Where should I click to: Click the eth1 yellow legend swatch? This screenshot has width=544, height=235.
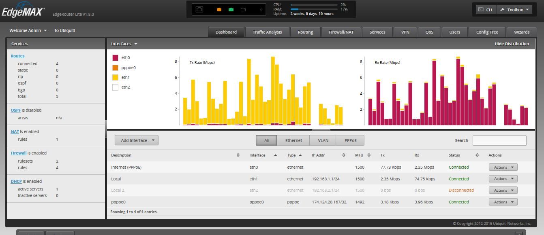pyautogui.click(x=115, y=77)
